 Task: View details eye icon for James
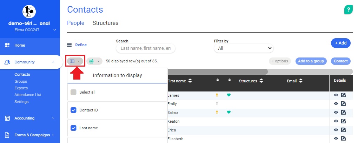336,95
